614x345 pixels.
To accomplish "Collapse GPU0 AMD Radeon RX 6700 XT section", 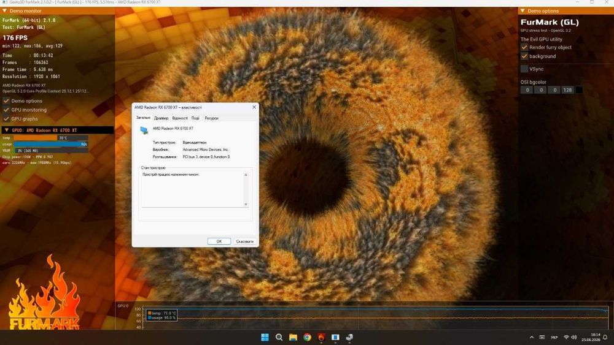I will coord(6,130).
